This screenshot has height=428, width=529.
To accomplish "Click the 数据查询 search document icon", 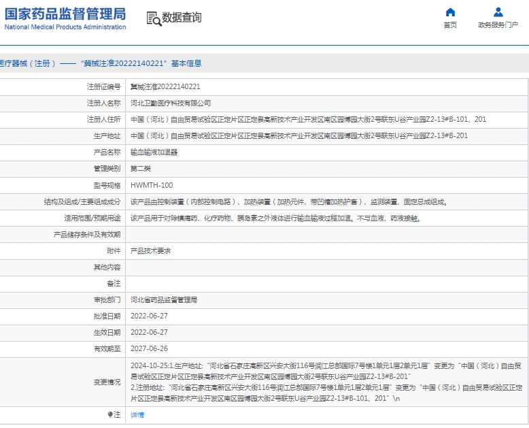I will click(x=154, y=18).
